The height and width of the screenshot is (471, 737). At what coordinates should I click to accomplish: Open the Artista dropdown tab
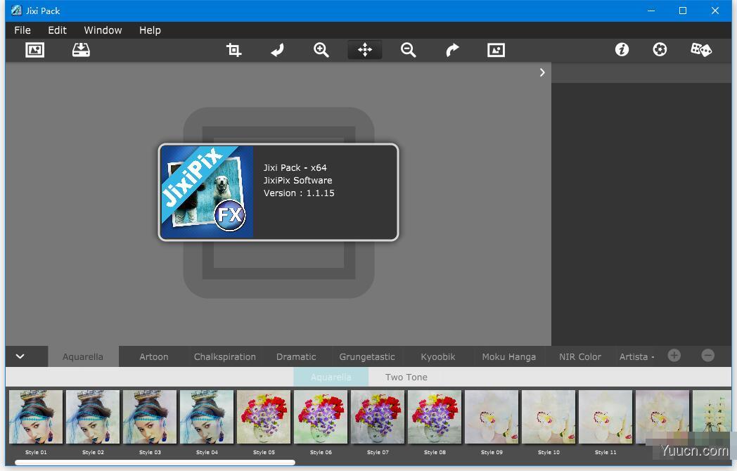[x=636, y=357]
